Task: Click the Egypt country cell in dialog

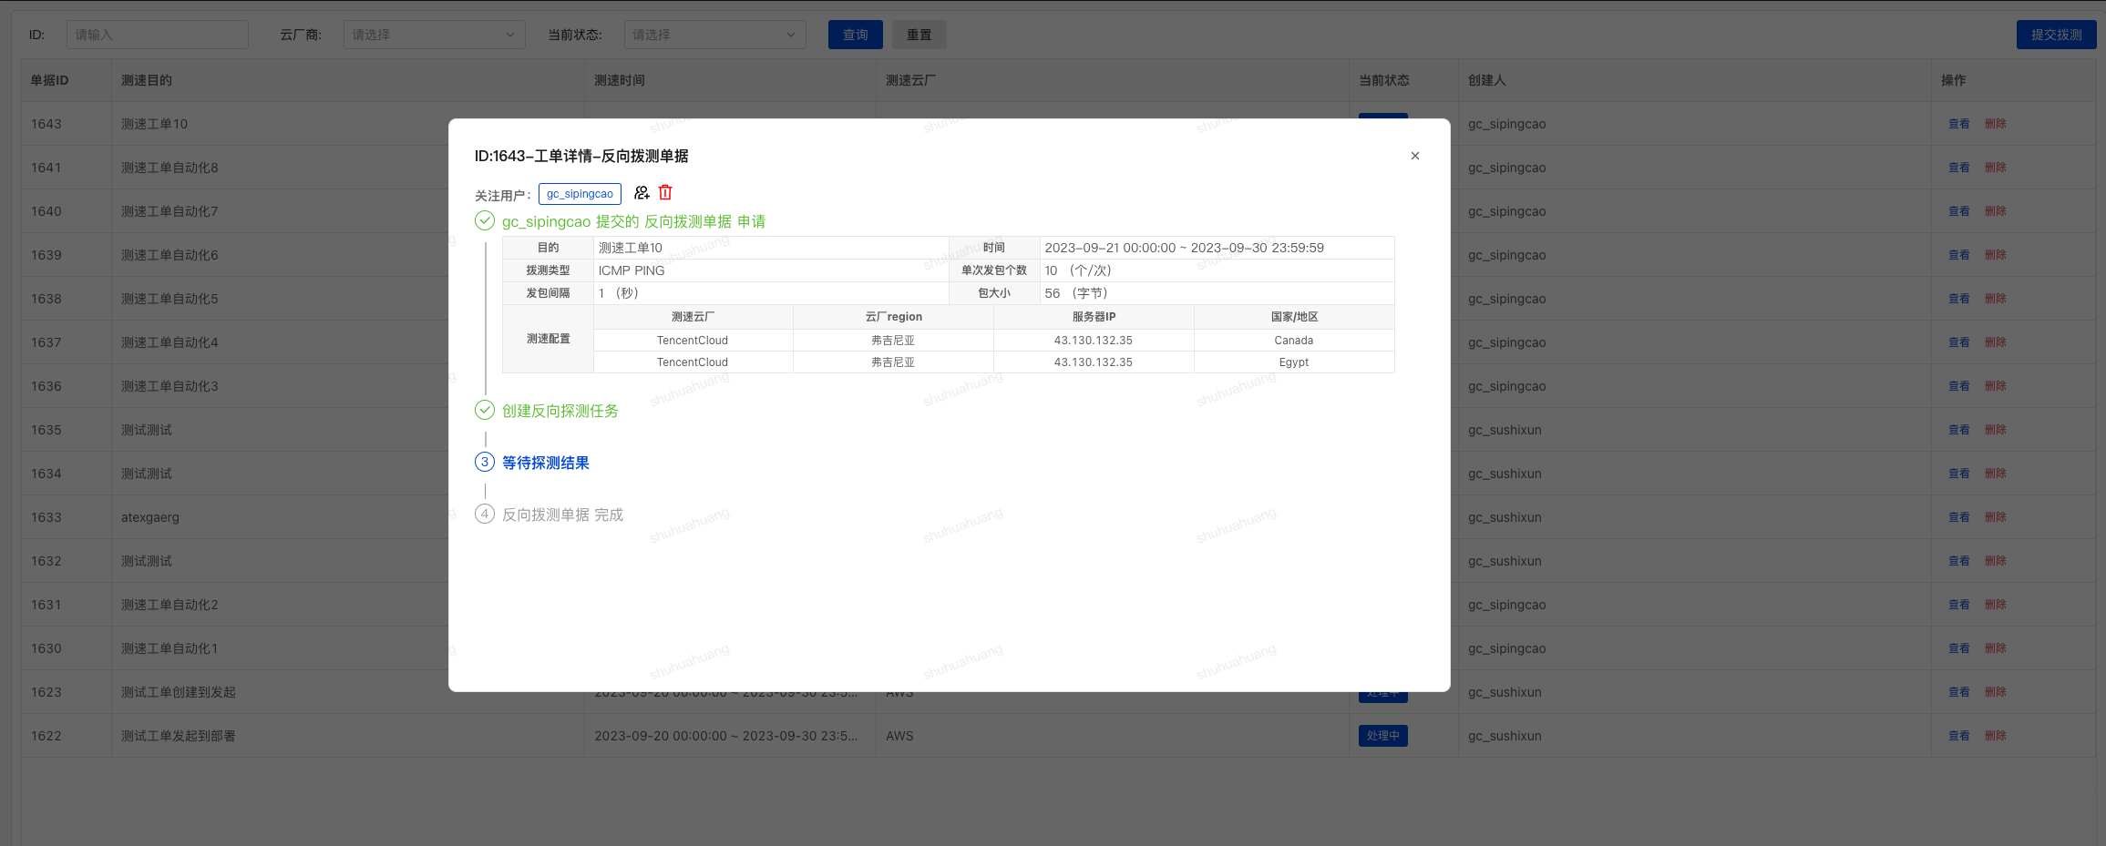Action: pos(1293,362)
